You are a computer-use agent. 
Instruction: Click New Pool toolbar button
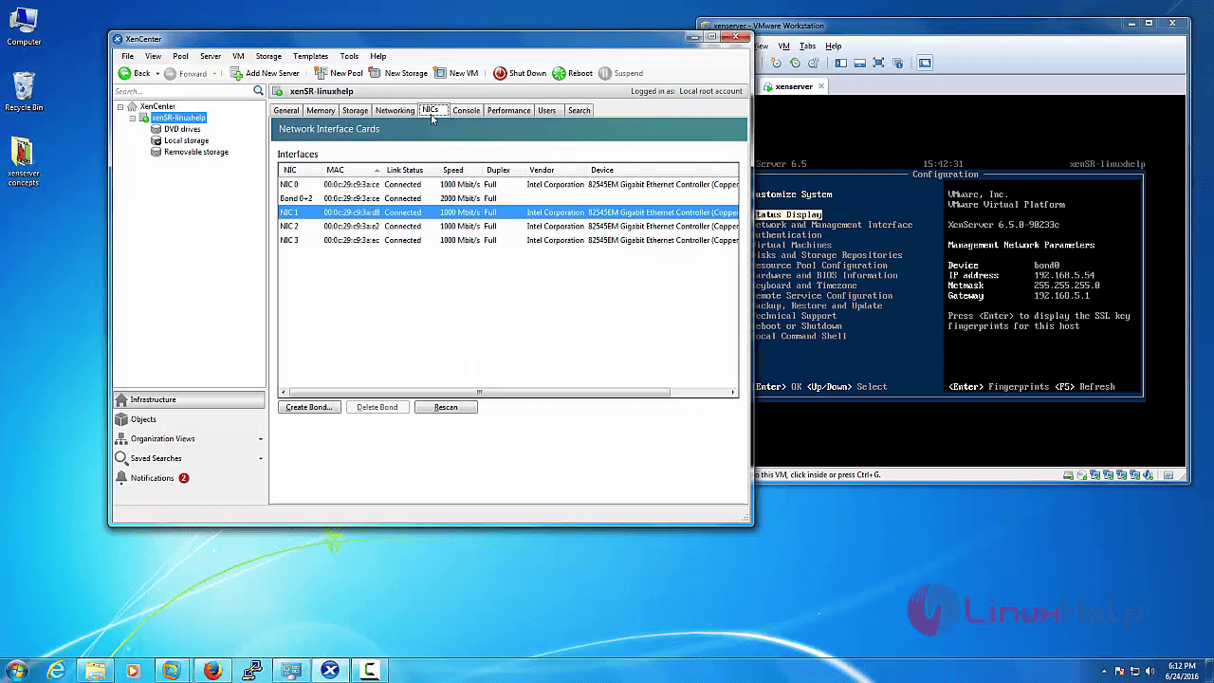point(339,73)
